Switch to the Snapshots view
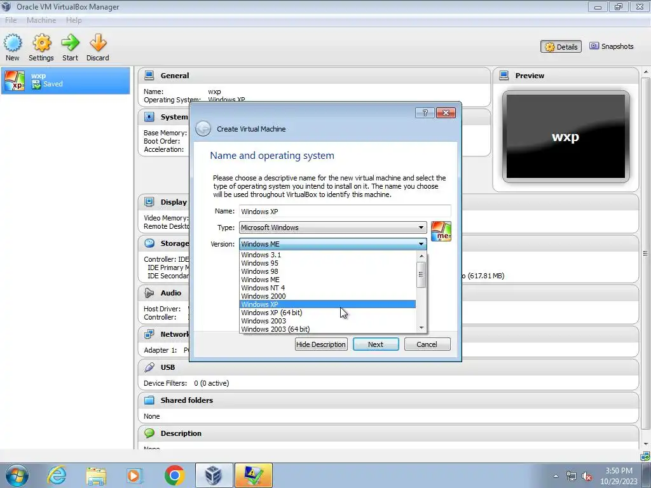651x488 pixels. 612,46
